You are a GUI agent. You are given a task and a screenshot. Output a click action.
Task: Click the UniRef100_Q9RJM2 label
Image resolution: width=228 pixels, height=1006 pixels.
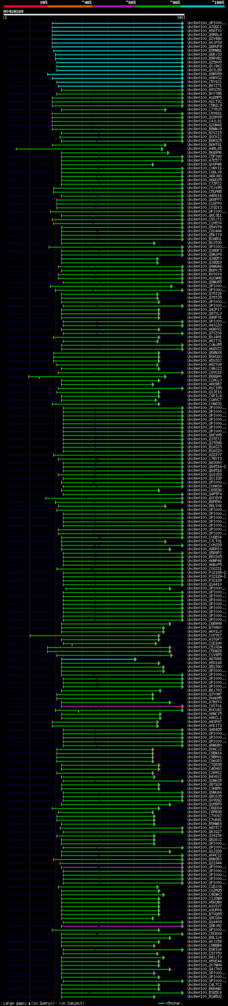[x=204, y=926]
